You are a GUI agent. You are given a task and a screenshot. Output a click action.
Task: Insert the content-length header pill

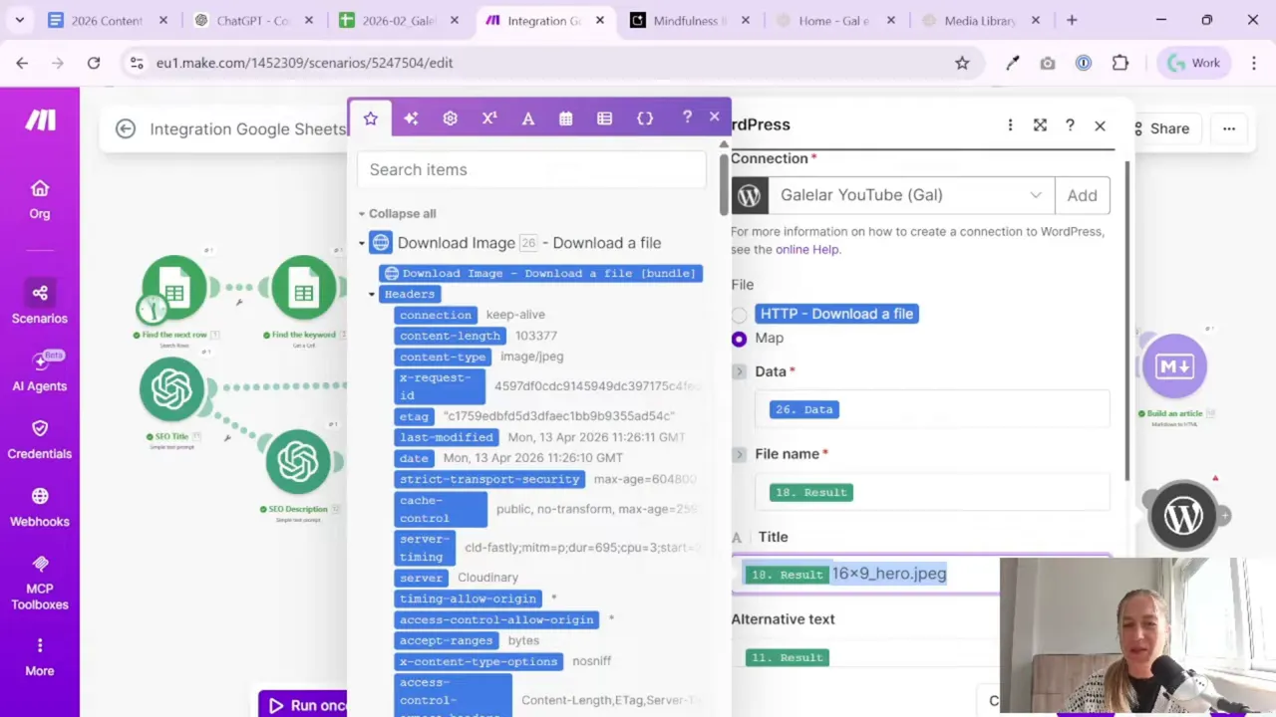451,336
